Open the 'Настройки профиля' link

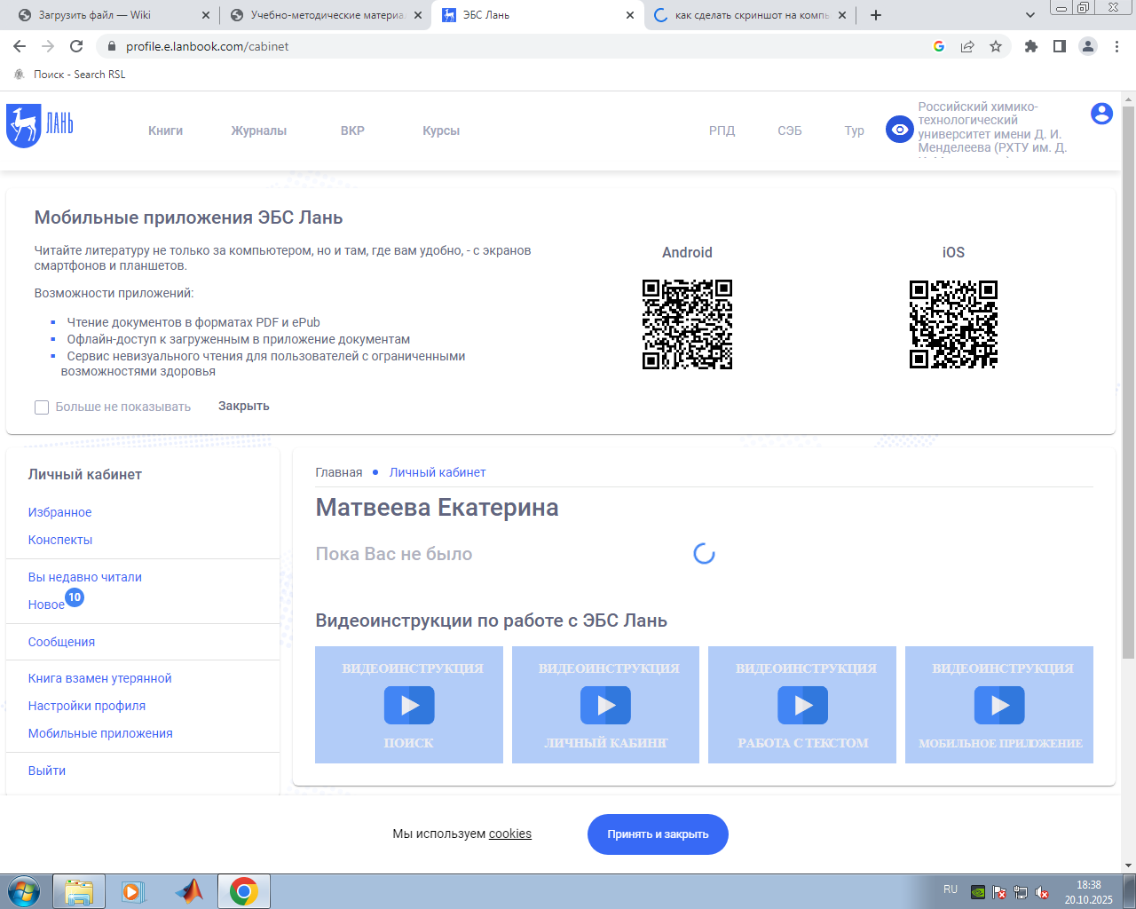point(87,706)
